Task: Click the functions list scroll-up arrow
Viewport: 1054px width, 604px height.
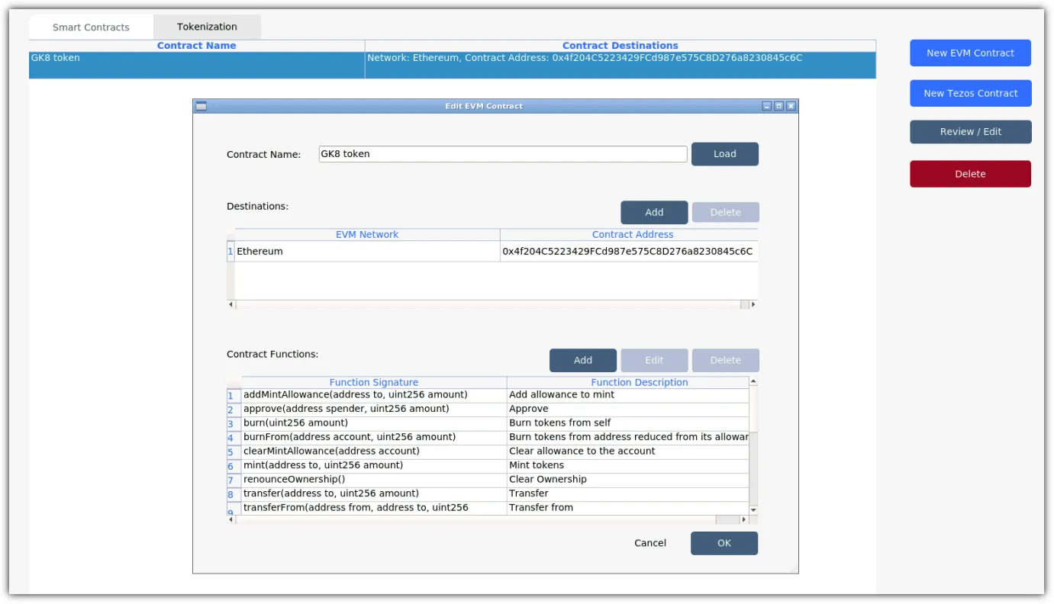Action: click(753, 381)
